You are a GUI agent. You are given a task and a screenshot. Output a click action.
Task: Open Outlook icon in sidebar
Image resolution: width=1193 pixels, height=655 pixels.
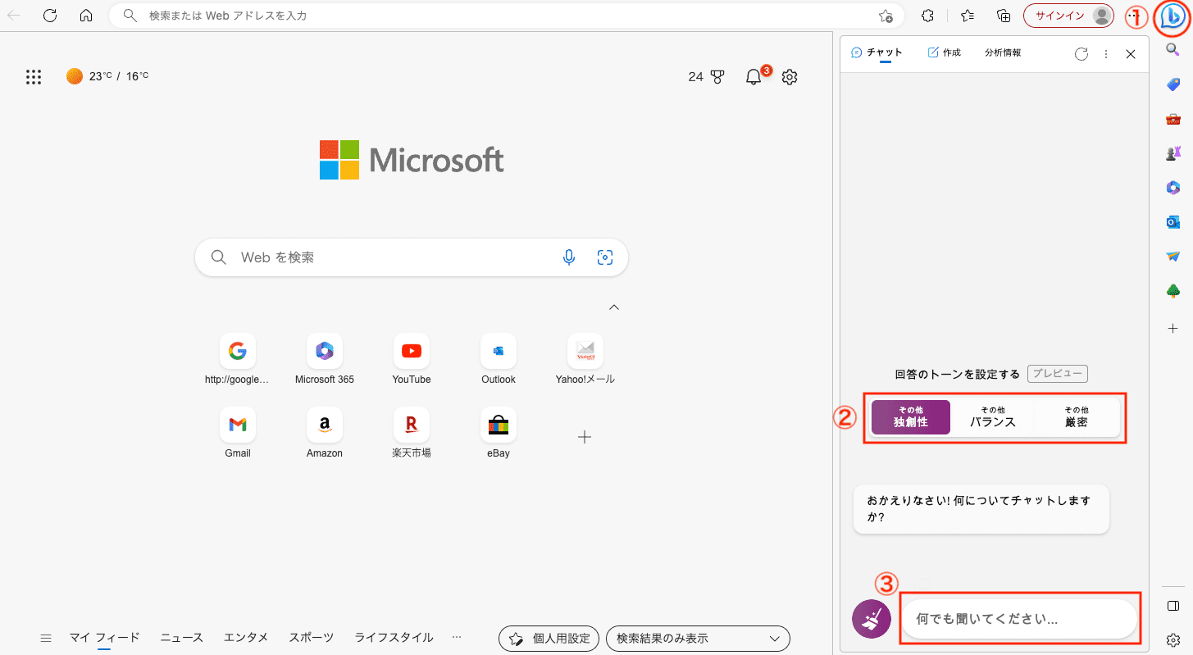point(1173,222)
